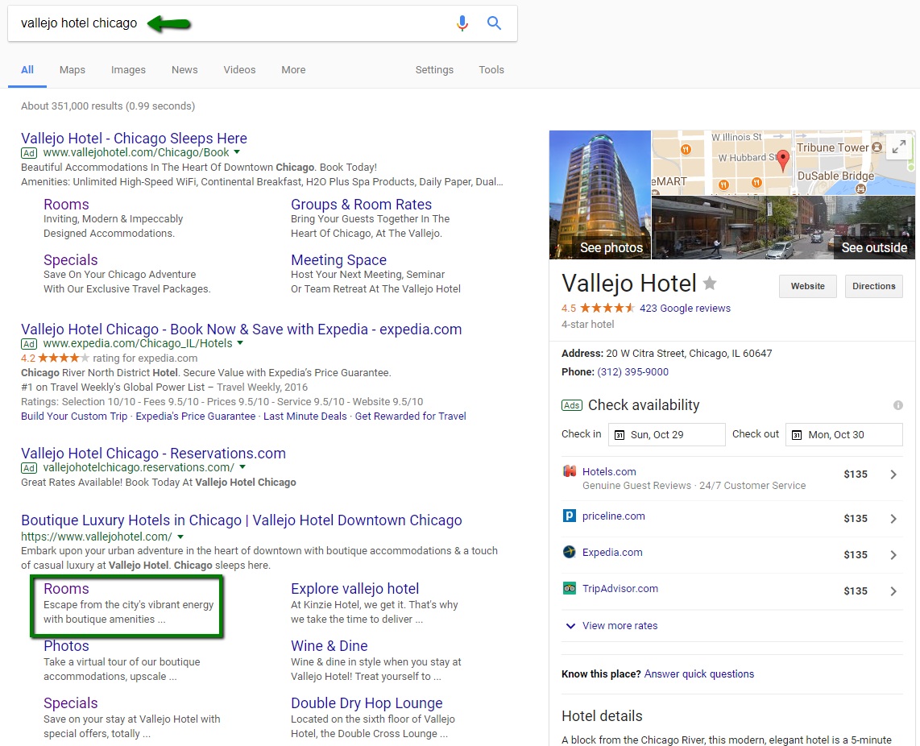Click the See outside street view thumbnail

pos(783,228)
